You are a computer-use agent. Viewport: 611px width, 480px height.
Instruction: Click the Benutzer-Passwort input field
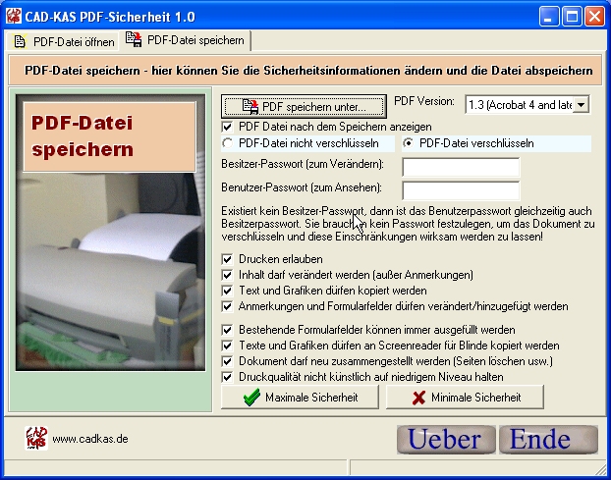pos(460,190)
